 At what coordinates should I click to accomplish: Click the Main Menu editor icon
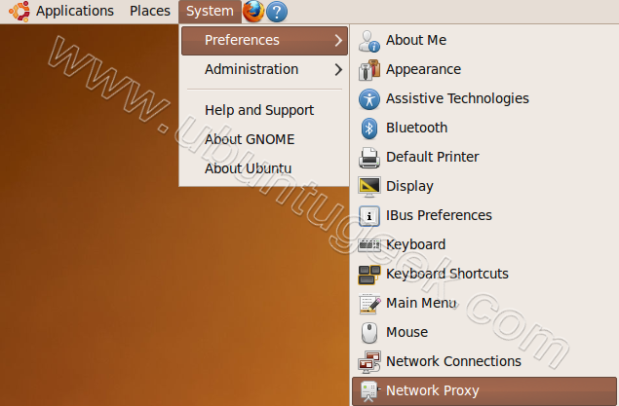pyautogui.click(x=369, y=304)
